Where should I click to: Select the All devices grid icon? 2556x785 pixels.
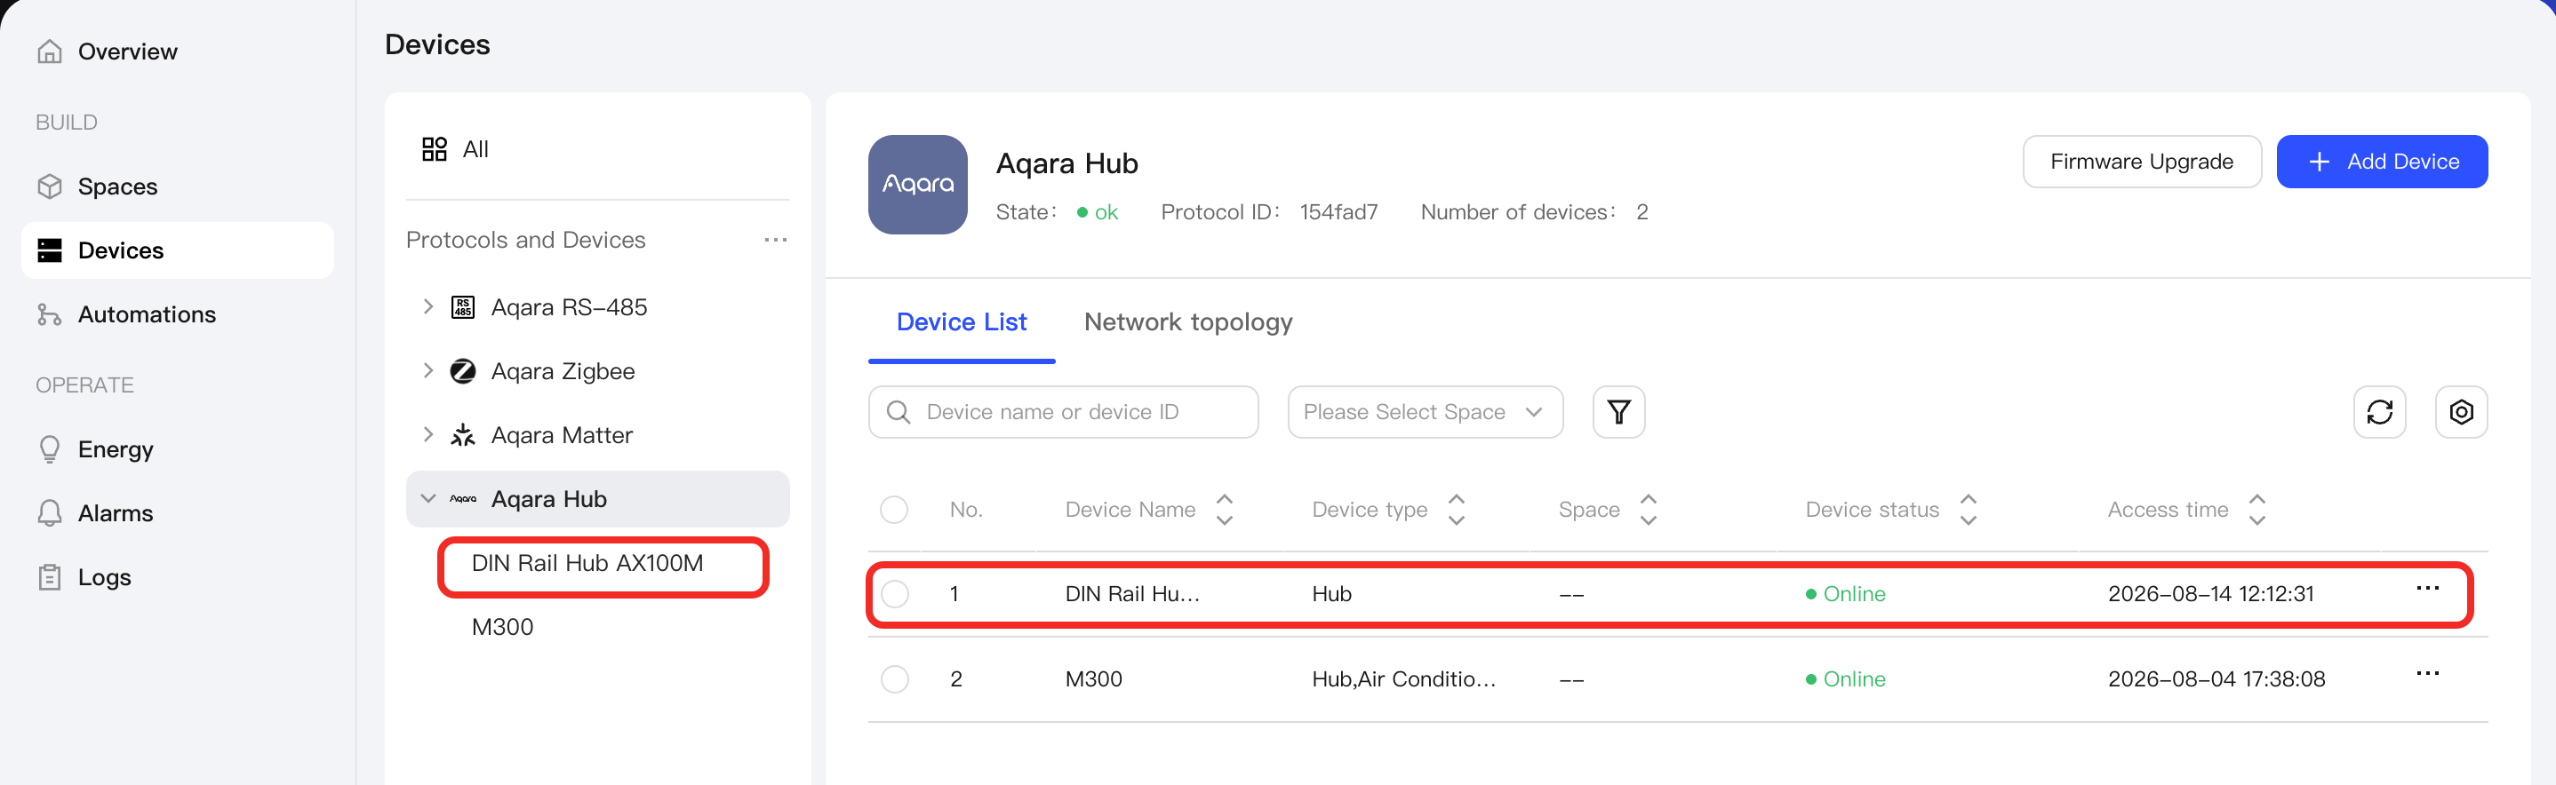click(x=435, y=148)
